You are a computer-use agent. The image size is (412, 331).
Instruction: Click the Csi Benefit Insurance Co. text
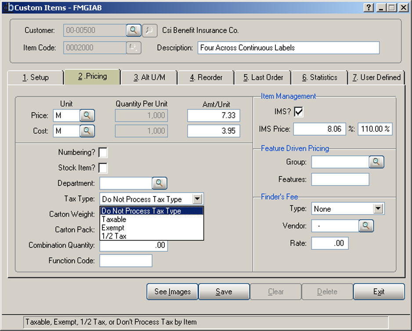tap(200, 30)
